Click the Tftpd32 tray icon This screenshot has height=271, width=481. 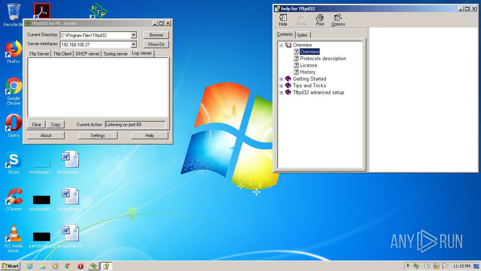click(x=416, y=266)
